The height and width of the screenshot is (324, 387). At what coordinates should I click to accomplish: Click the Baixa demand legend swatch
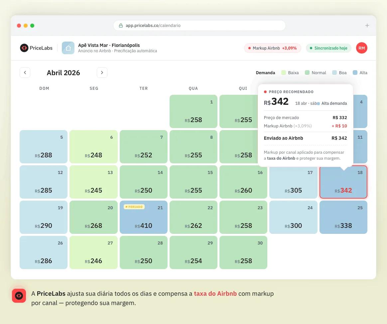click(284, 73)
